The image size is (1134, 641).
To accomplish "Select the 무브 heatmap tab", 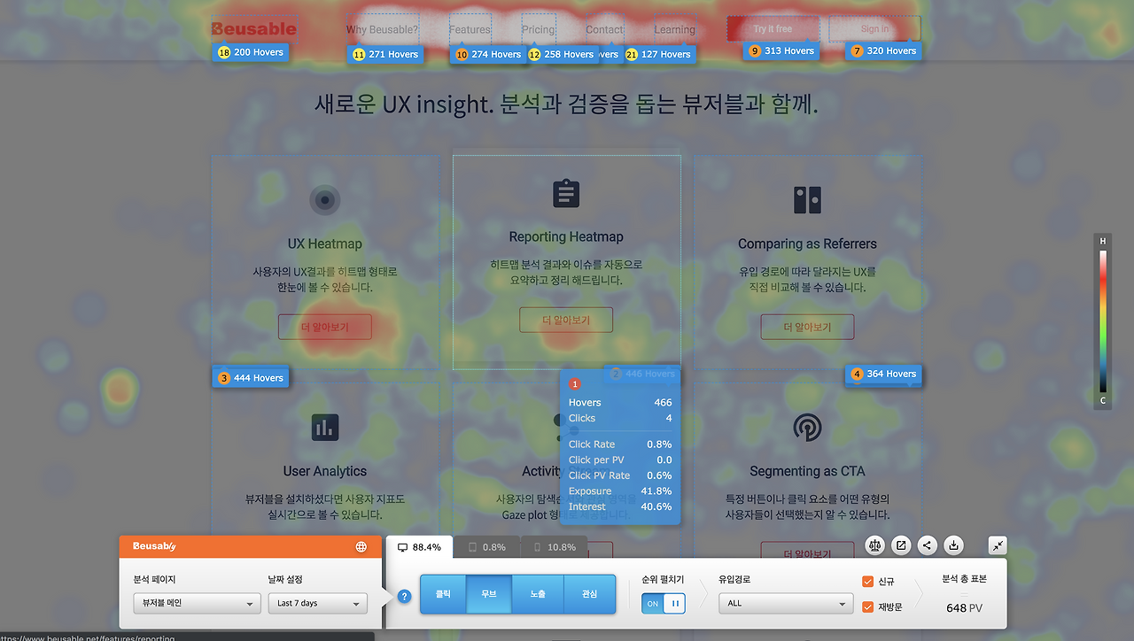I will tap(489, 594).
